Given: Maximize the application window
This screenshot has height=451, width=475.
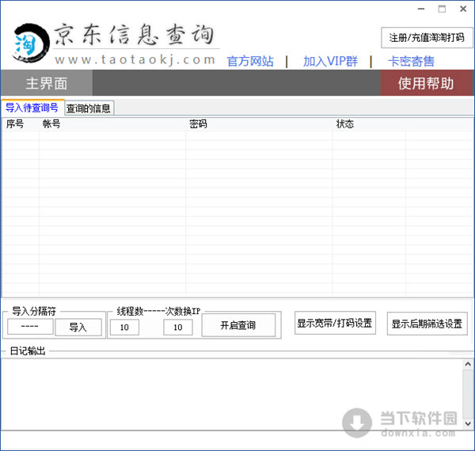Looking at the screenshot, I should pyautogui.click(x=442, y=9).
